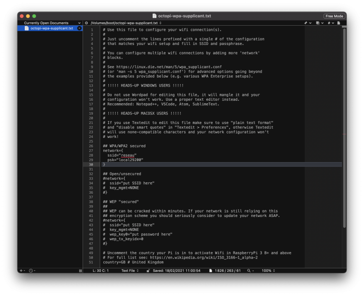
Task: Click the Currently Open Documents header label
Action: (46, 23)
